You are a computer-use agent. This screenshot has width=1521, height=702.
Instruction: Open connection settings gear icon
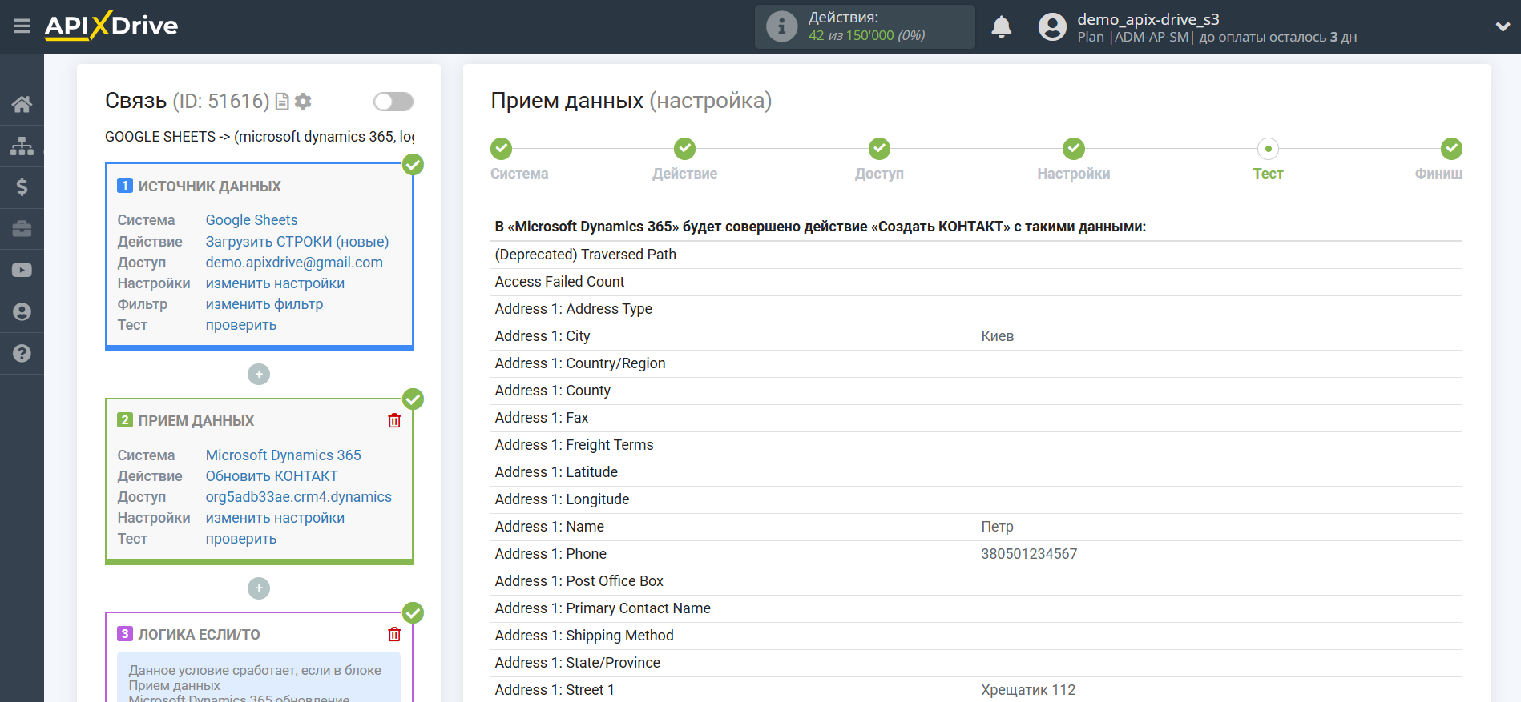[x=303, y=102]
